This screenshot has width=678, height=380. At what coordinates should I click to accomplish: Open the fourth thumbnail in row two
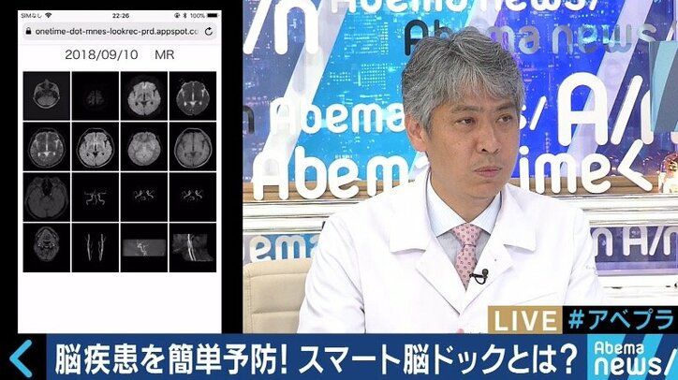[193, 147]
